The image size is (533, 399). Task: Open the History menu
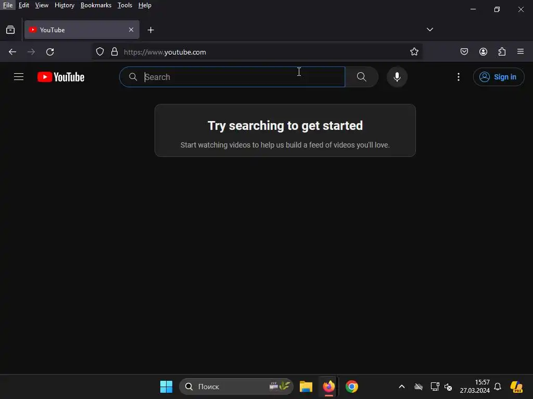coord(65,5)
